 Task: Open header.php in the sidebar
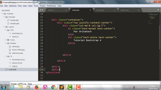point(15,23)
